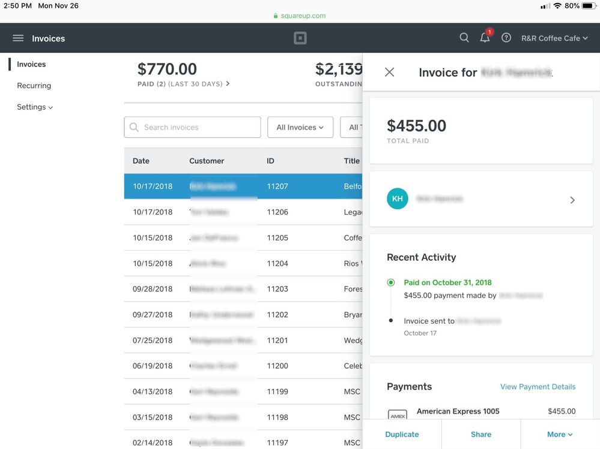This screenshot has width=600, height=449.
Task: Open the notifications bell
Action: (485, 38)
